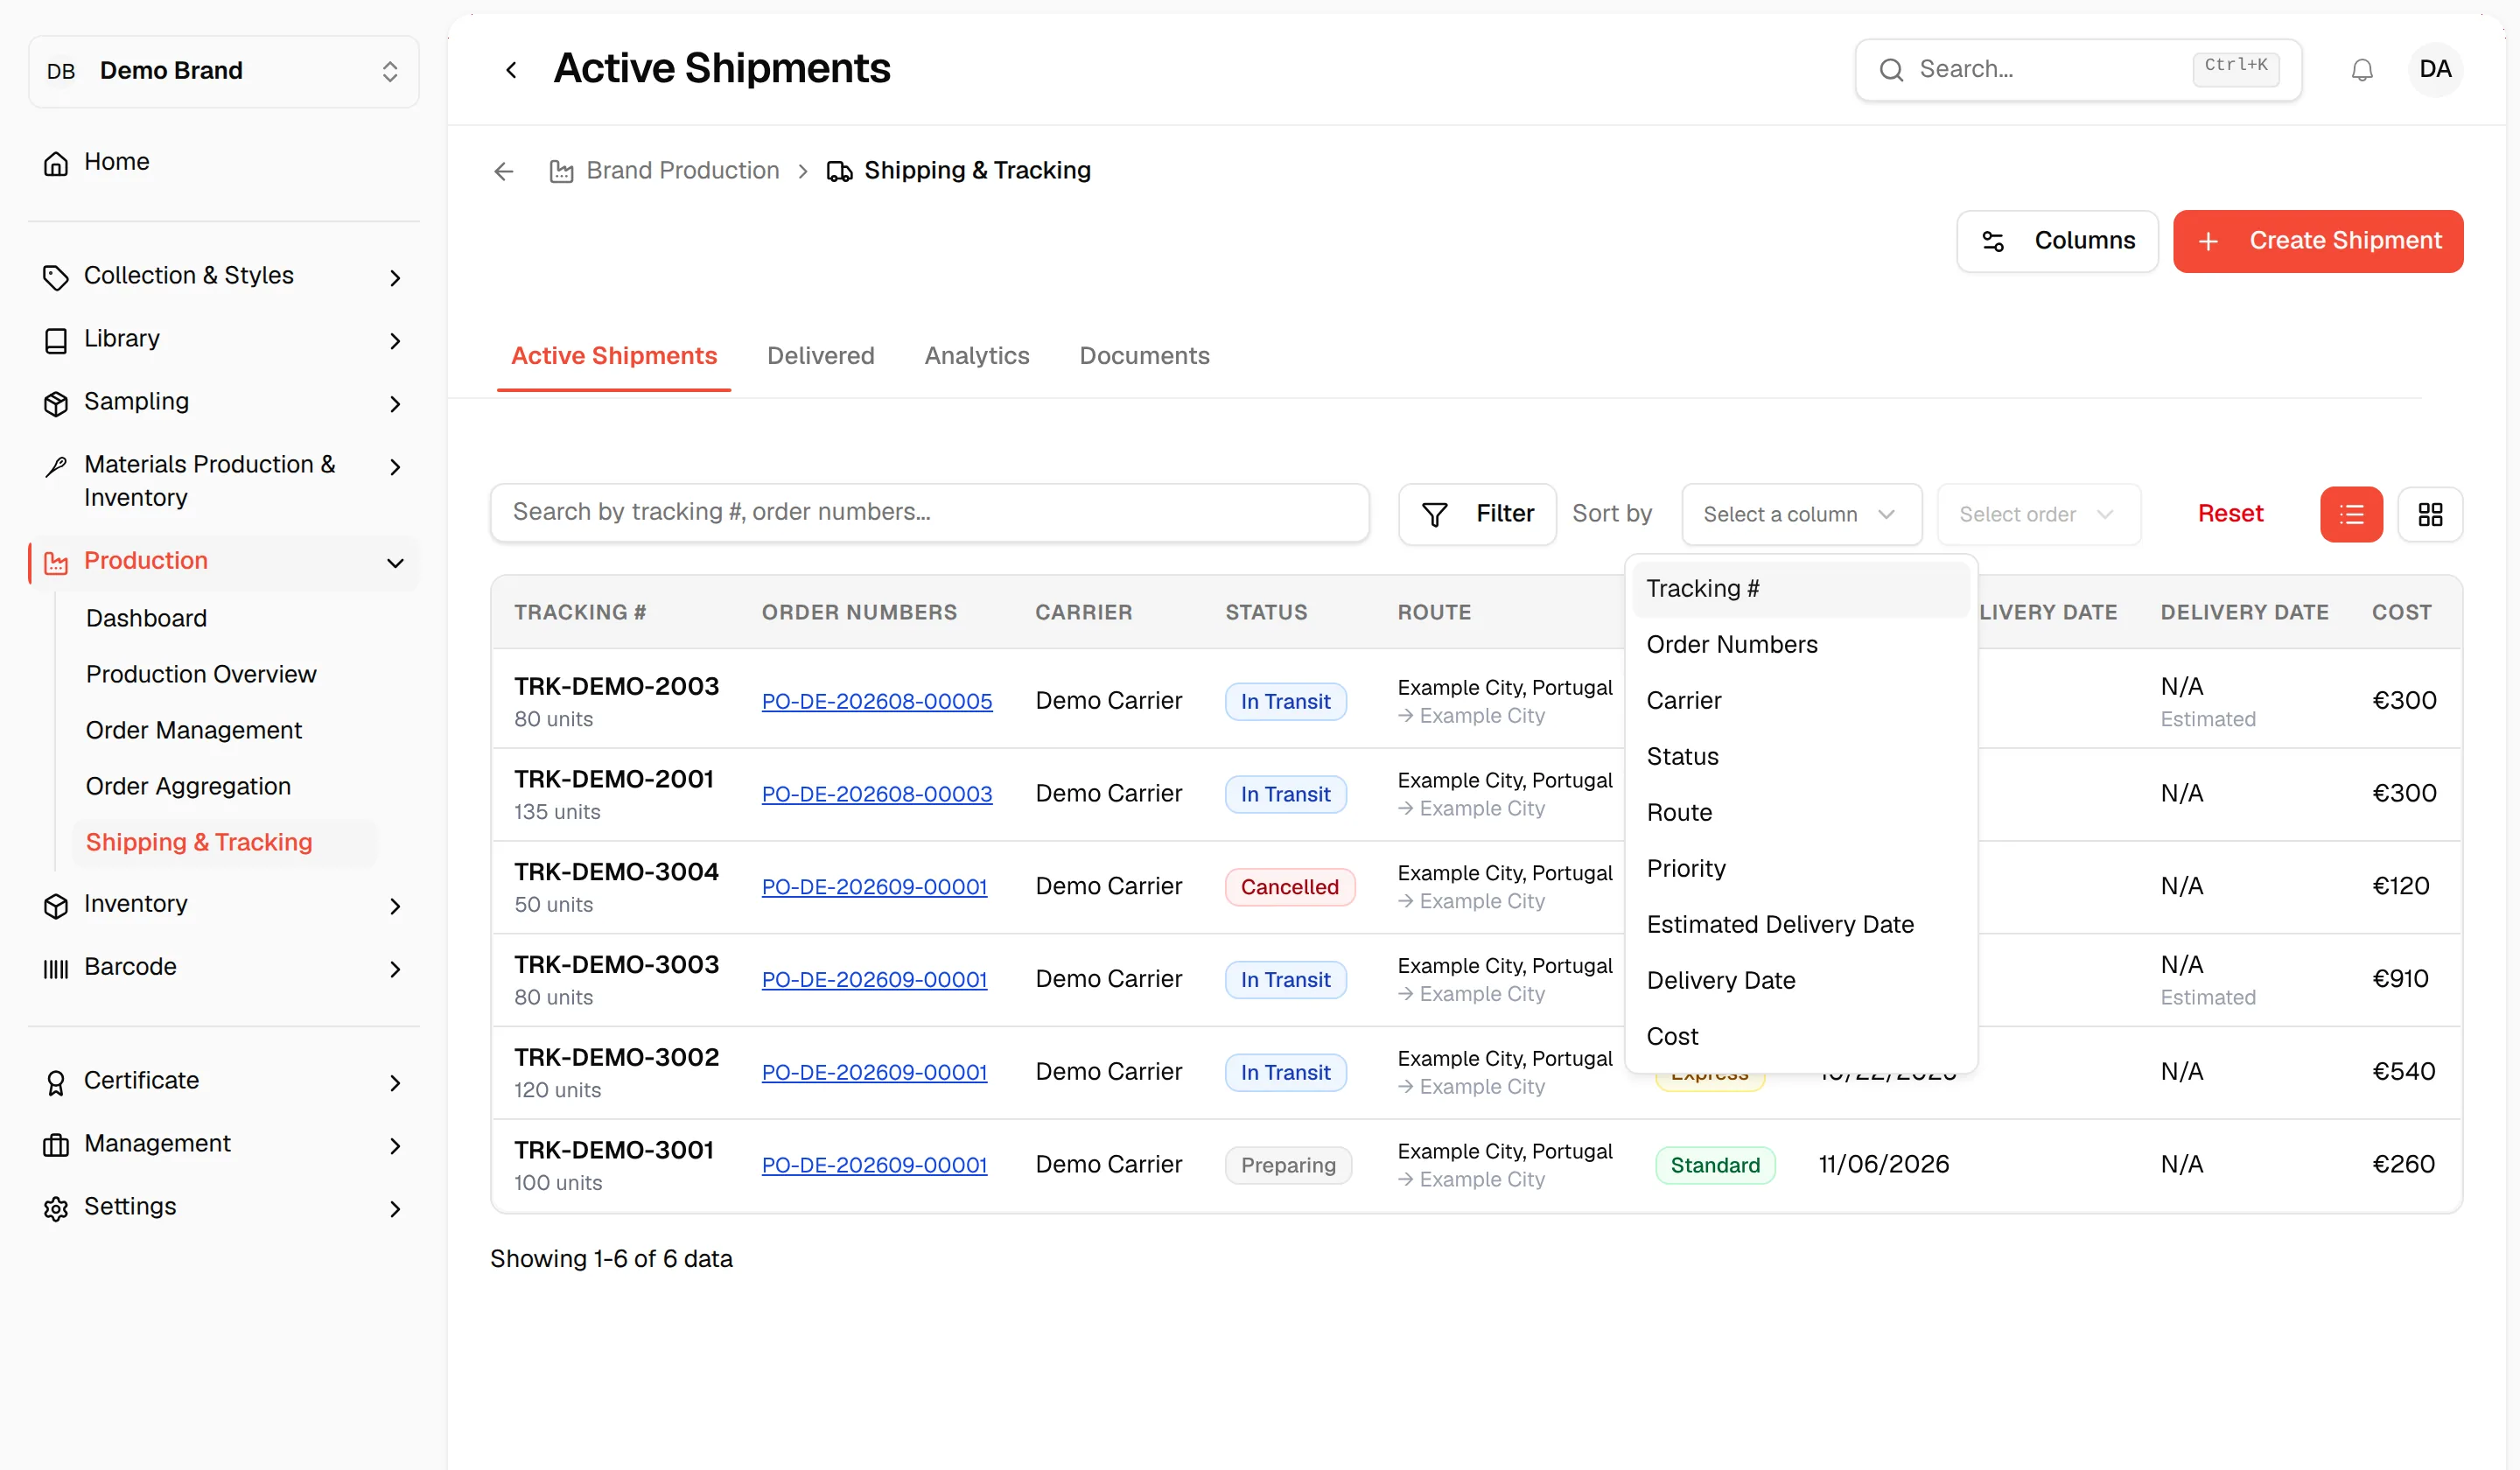This screenshot has width=2520, height=1470.
Task: Click the Collection & Styles tag icon
Action: coord(56,277)
